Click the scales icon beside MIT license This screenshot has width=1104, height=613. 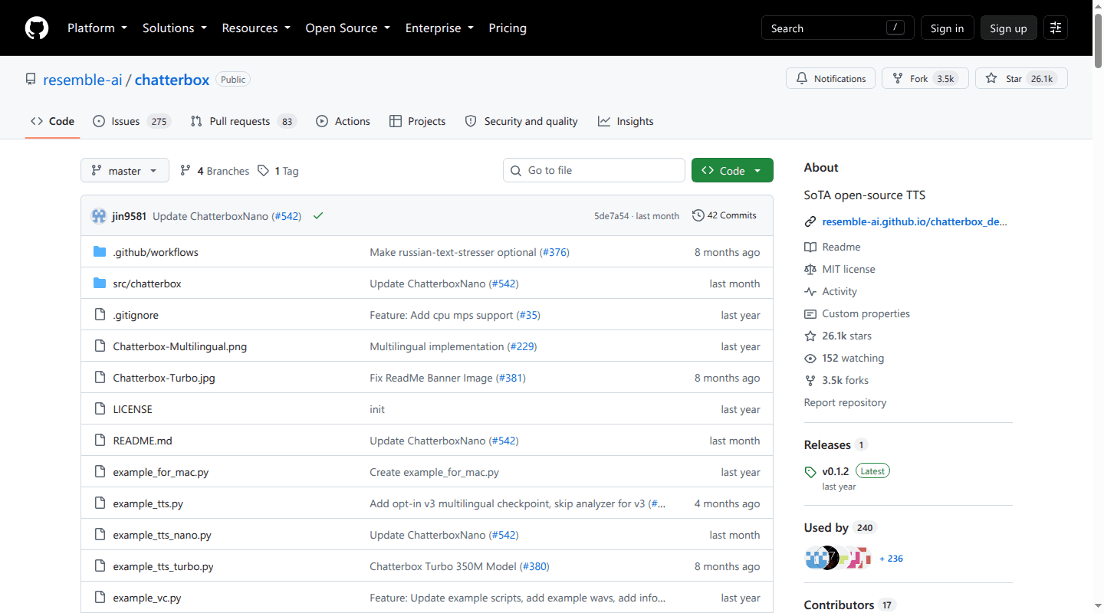coord(810,269)
